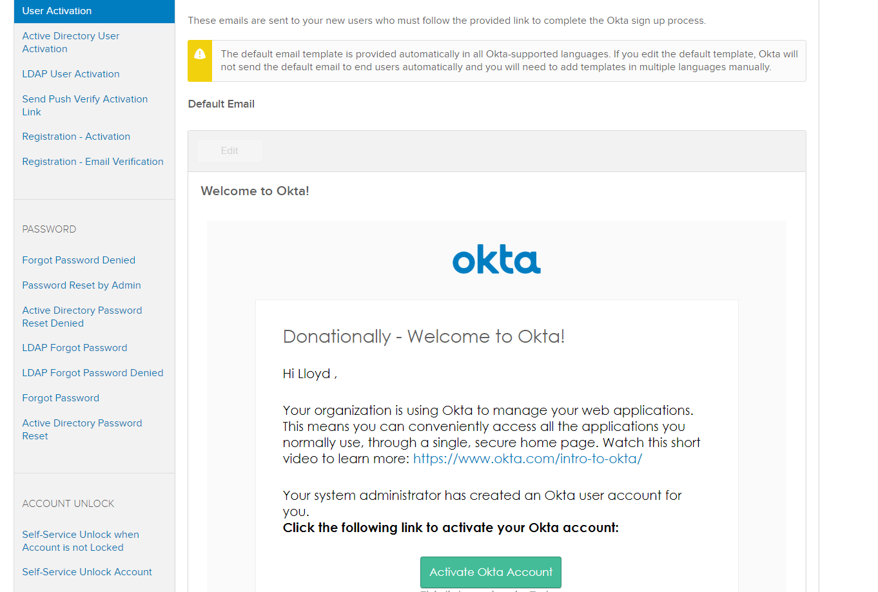This screenshot has width=878, height=592.
Task: Open LDAP Forgot Password template
Action: pyautogui.click(x=75, y=348)
